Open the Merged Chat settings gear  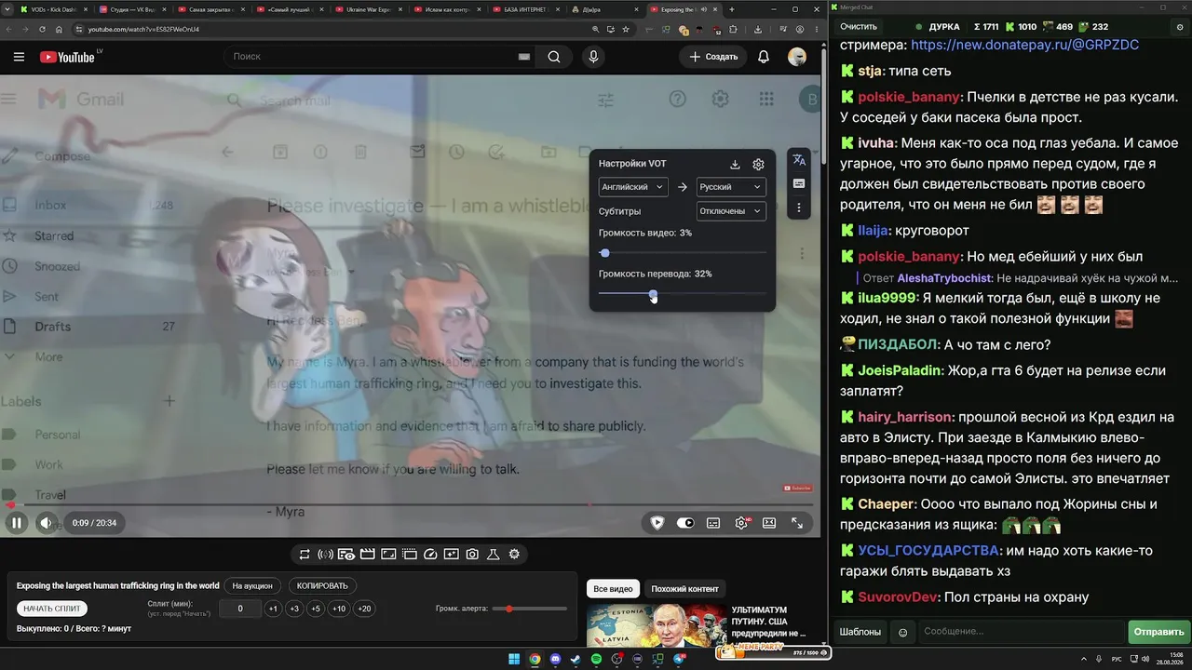(1180, 27)
